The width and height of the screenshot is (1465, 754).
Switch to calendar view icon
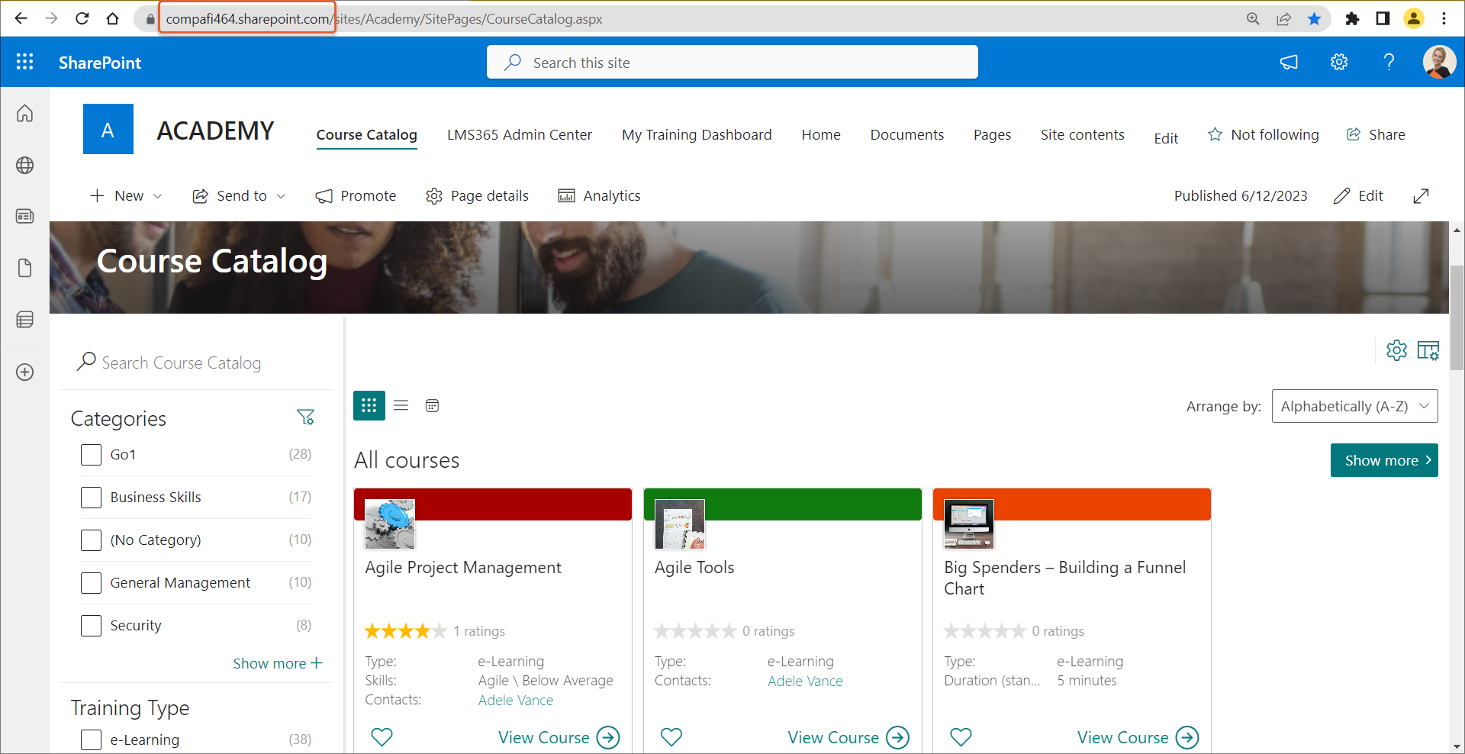[432, 405]
